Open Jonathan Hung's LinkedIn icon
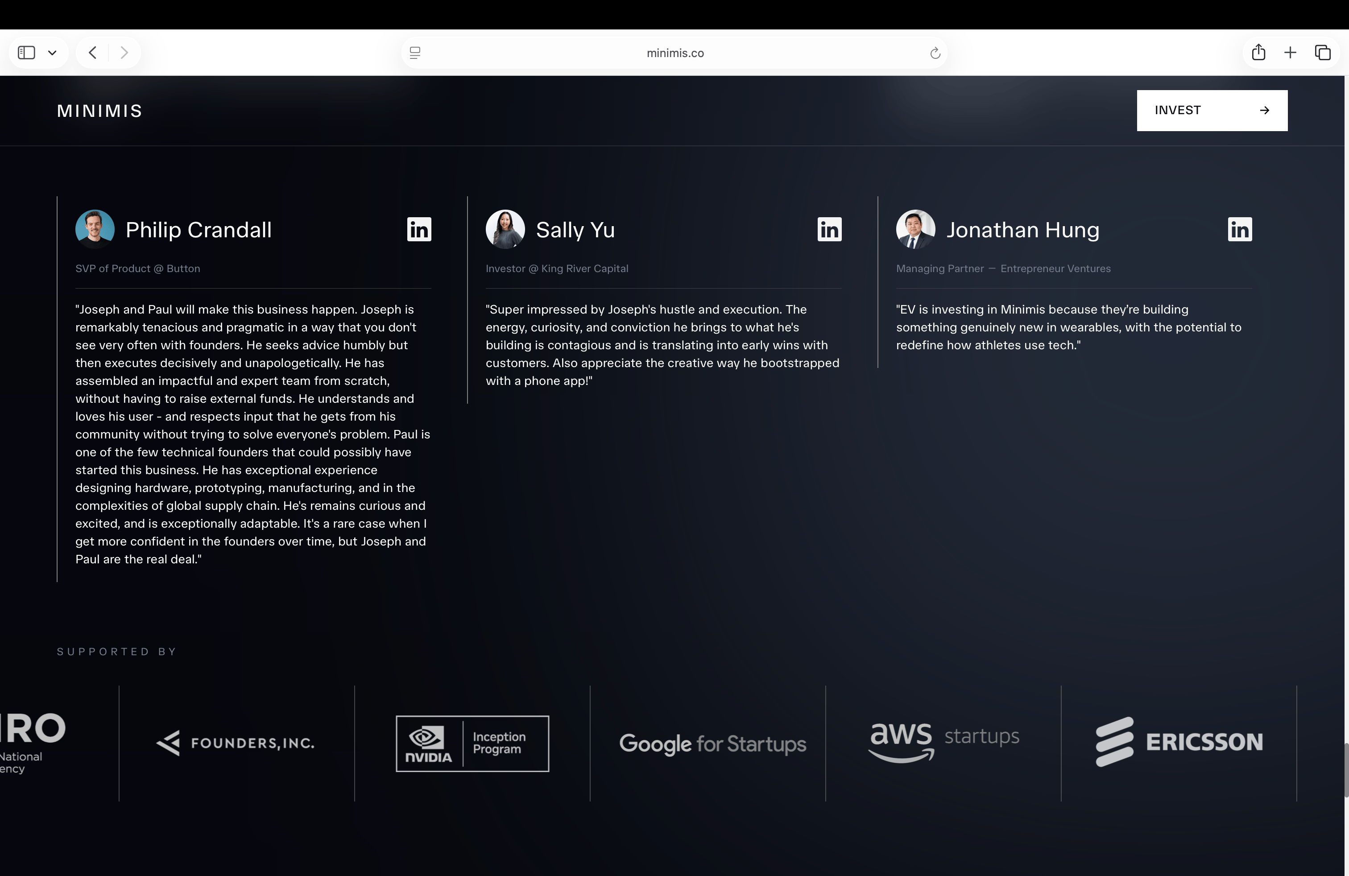The width and height of the screenshot is (1349, 876). click(x=1240, y=230)
